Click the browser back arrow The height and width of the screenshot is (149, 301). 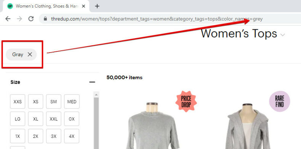tap(8, 19)
